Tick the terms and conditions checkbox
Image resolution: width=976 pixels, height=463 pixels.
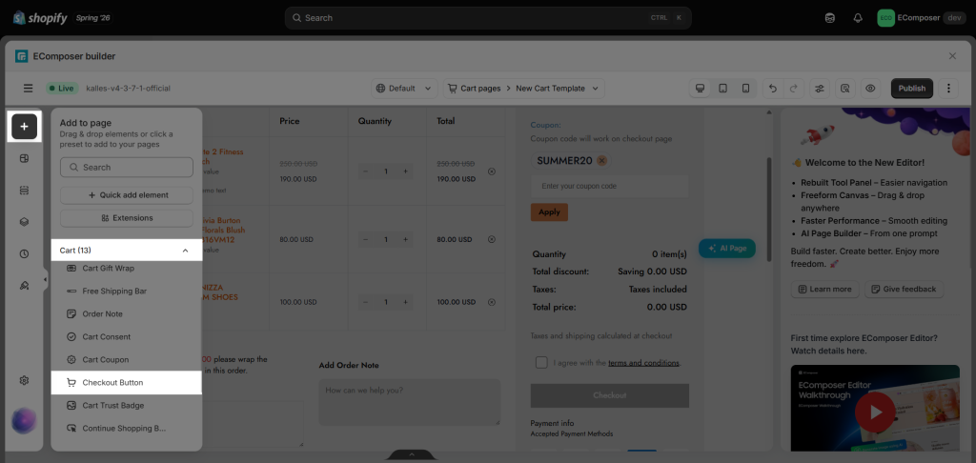click(x=541, y=363)
